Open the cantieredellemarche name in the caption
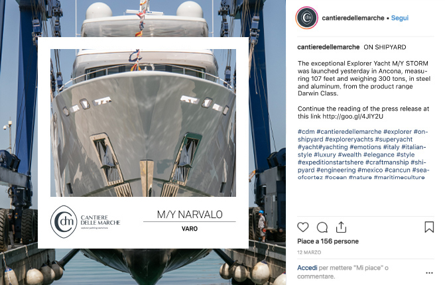Screen dimensions: 445x285 pyautogui.click(x=328, y=47)
